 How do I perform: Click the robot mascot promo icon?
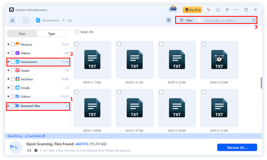point(173,9)
